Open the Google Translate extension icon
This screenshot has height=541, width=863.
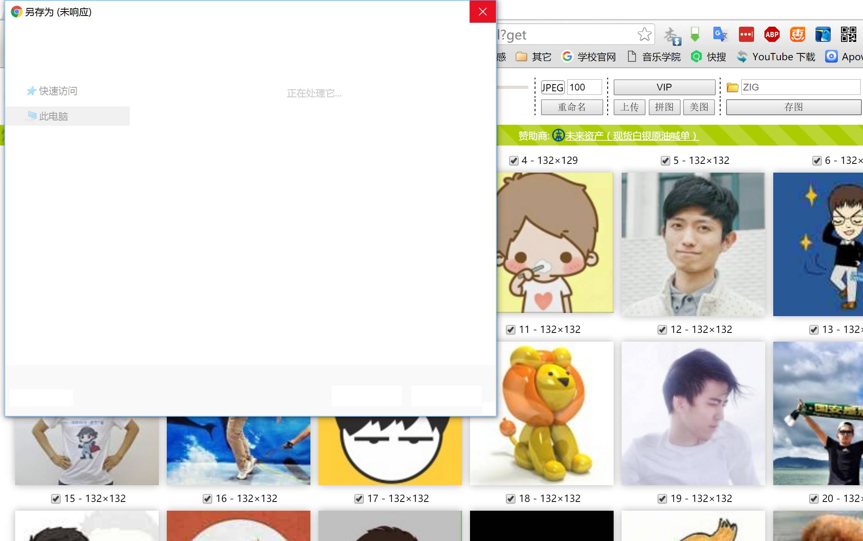click(x=720, y=35)
